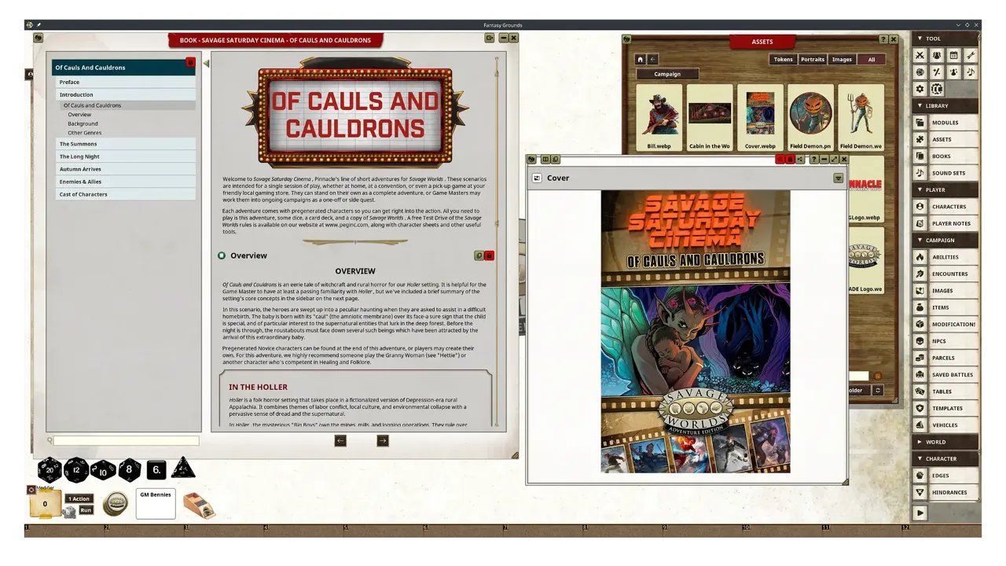Toggle the Modifier reset button
Image resolution: width=1006 pixels, height=566 pixels.
pos(31,489)
